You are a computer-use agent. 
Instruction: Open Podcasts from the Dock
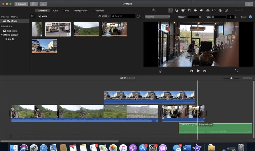coord(133,148)
